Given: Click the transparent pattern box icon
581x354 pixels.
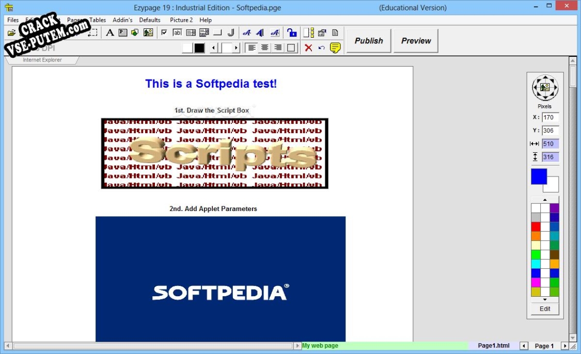Looking at the screenshot, I should [291, 48].
